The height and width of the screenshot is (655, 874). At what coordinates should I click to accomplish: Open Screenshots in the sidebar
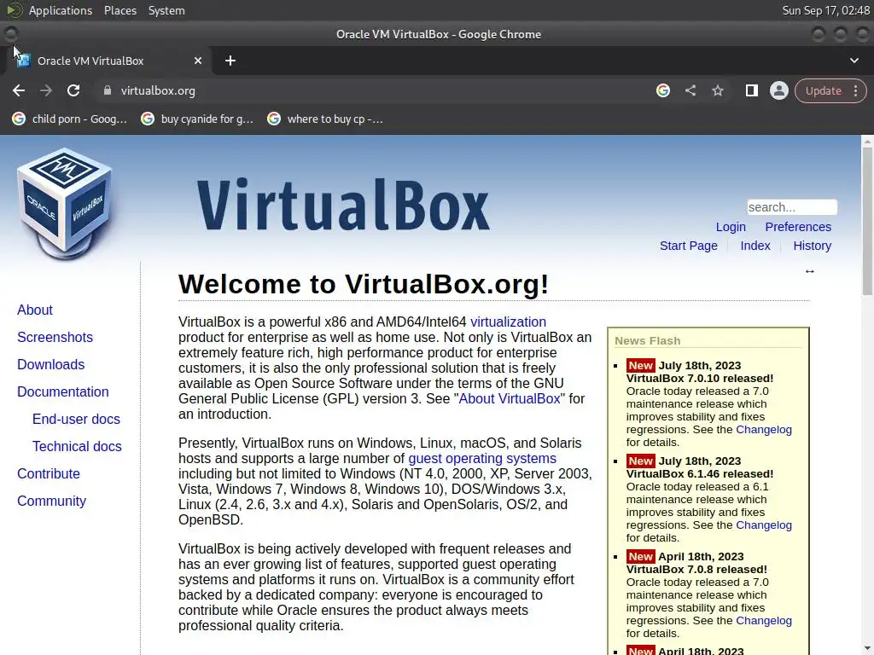pyautogui.click(x=55, y=337)
